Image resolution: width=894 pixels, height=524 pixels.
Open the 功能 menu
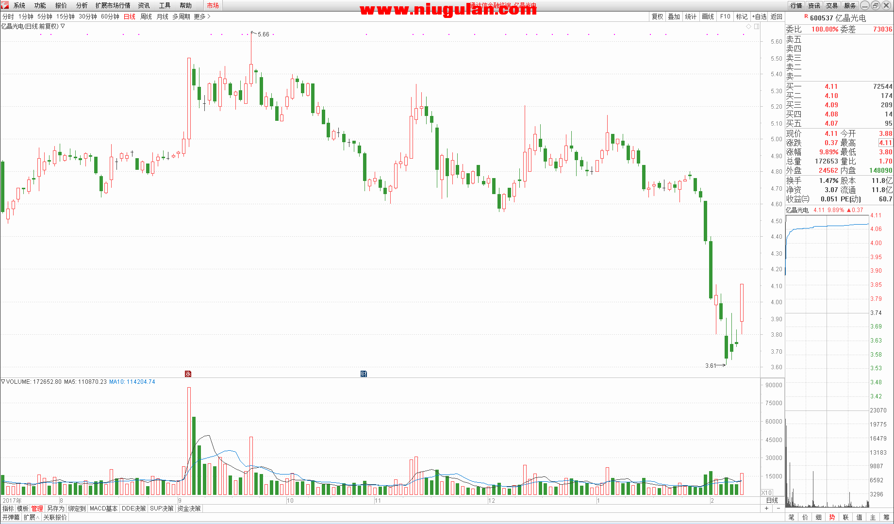(40, 5)
